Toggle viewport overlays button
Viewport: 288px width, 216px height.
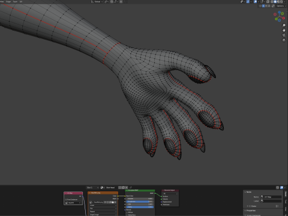[x=256, y=2]
